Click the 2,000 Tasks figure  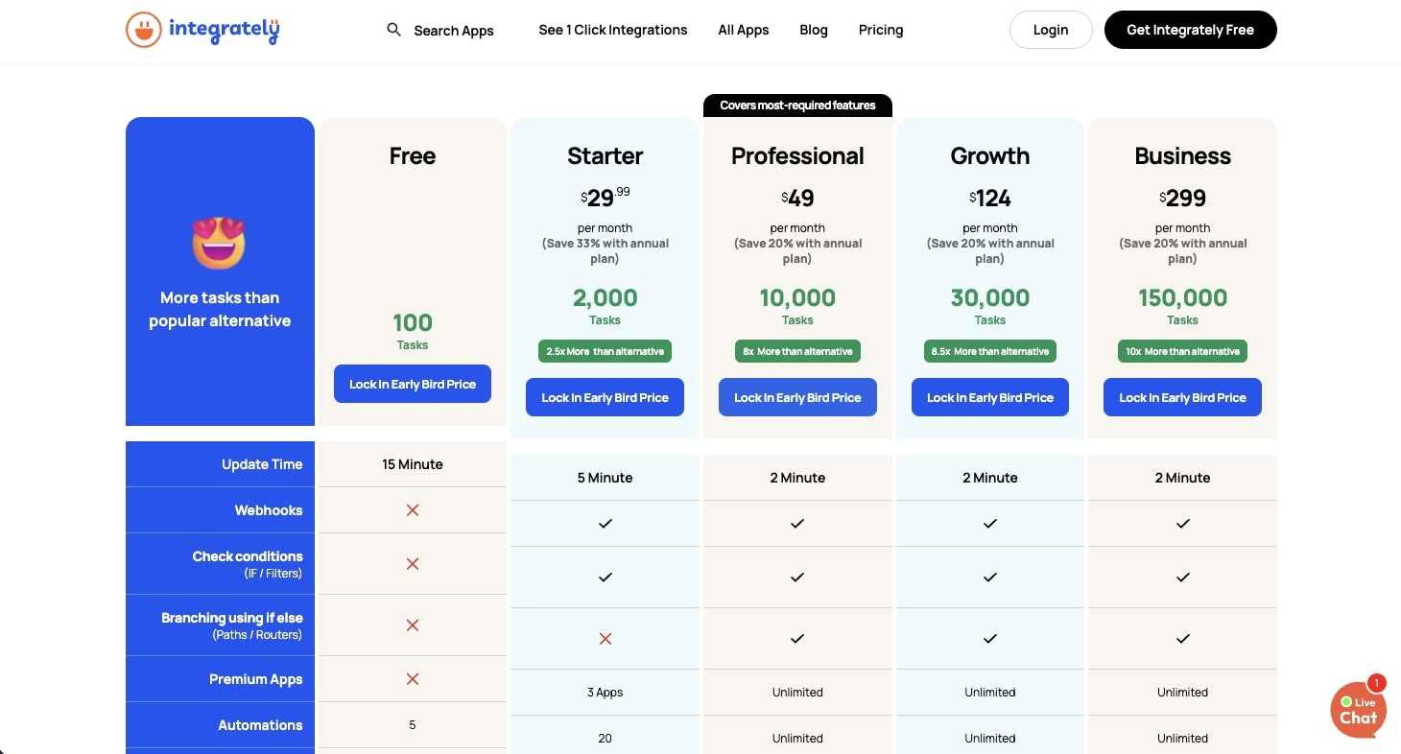[606, 298]
